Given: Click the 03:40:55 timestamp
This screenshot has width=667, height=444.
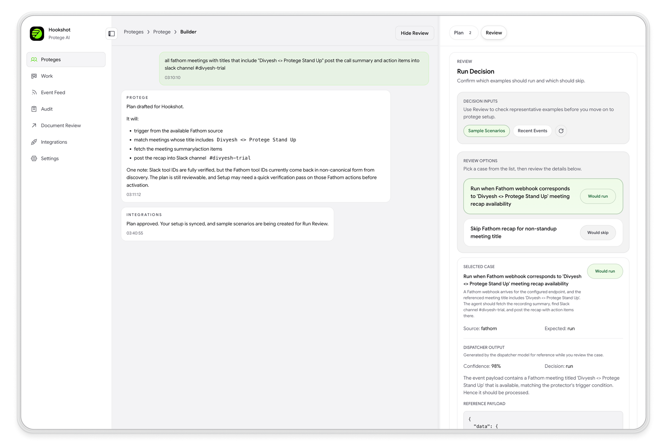Looking at the screenshot, I should pyautogui.click(x=135, y=233).
